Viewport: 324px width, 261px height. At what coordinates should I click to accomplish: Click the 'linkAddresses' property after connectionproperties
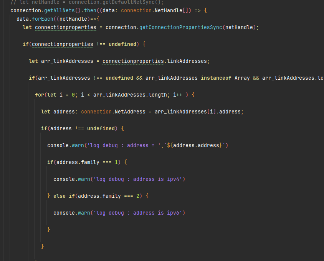[x=187, y=61]
